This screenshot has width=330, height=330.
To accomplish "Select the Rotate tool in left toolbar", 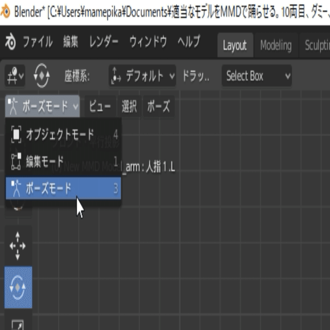I will point(18,287).
